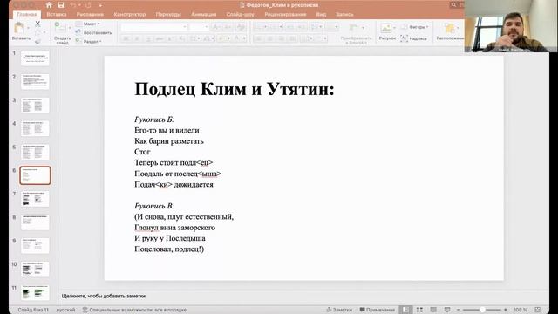Click the Надпись text box button
The image size is (558, 314).
413,38
